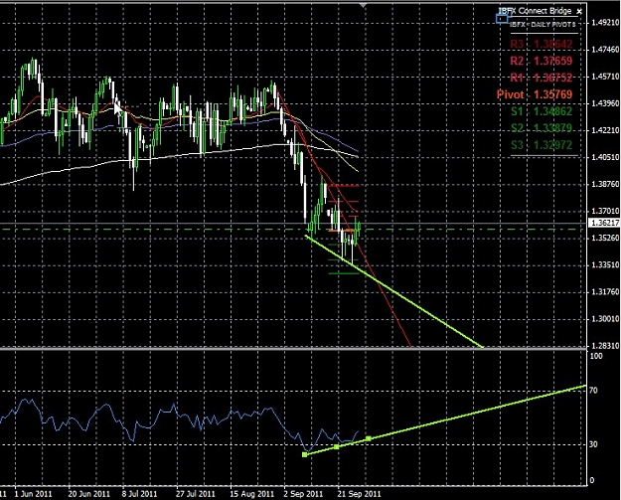Select the S3 1.32972 pivot label
Viewport: 621px width, 500px height.
coord(542,145)
